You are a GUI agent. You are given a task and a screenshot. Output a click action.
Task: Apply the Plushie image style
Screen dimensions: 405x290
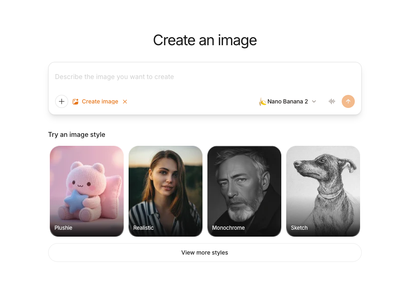(87, 191)
